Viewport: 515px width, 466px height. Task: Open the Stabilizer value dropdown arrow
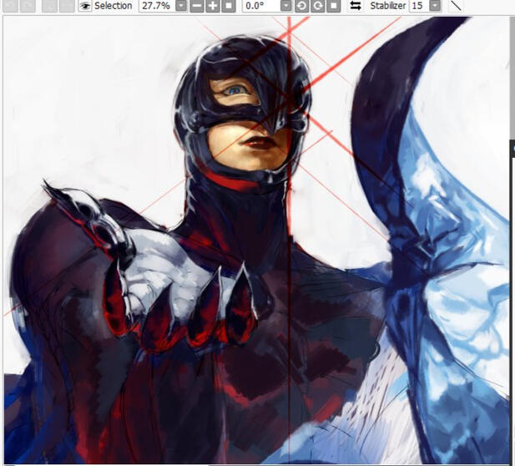[435, 6]
